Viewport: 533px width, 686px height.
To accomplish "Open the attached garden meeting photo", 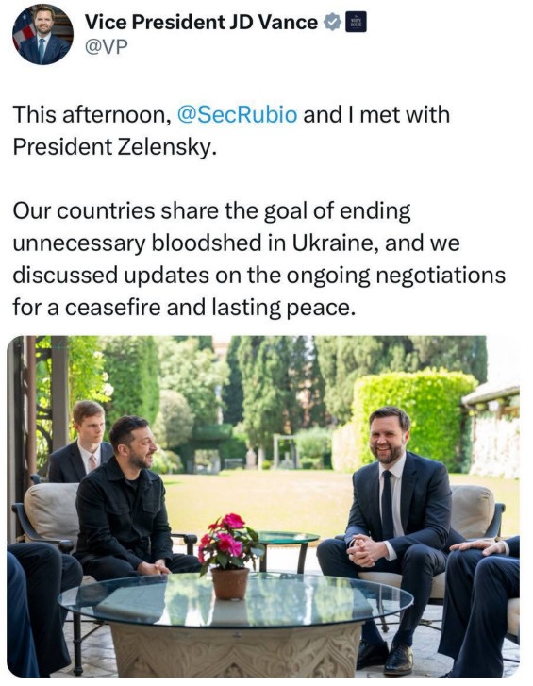I will (x=263, y=506).
